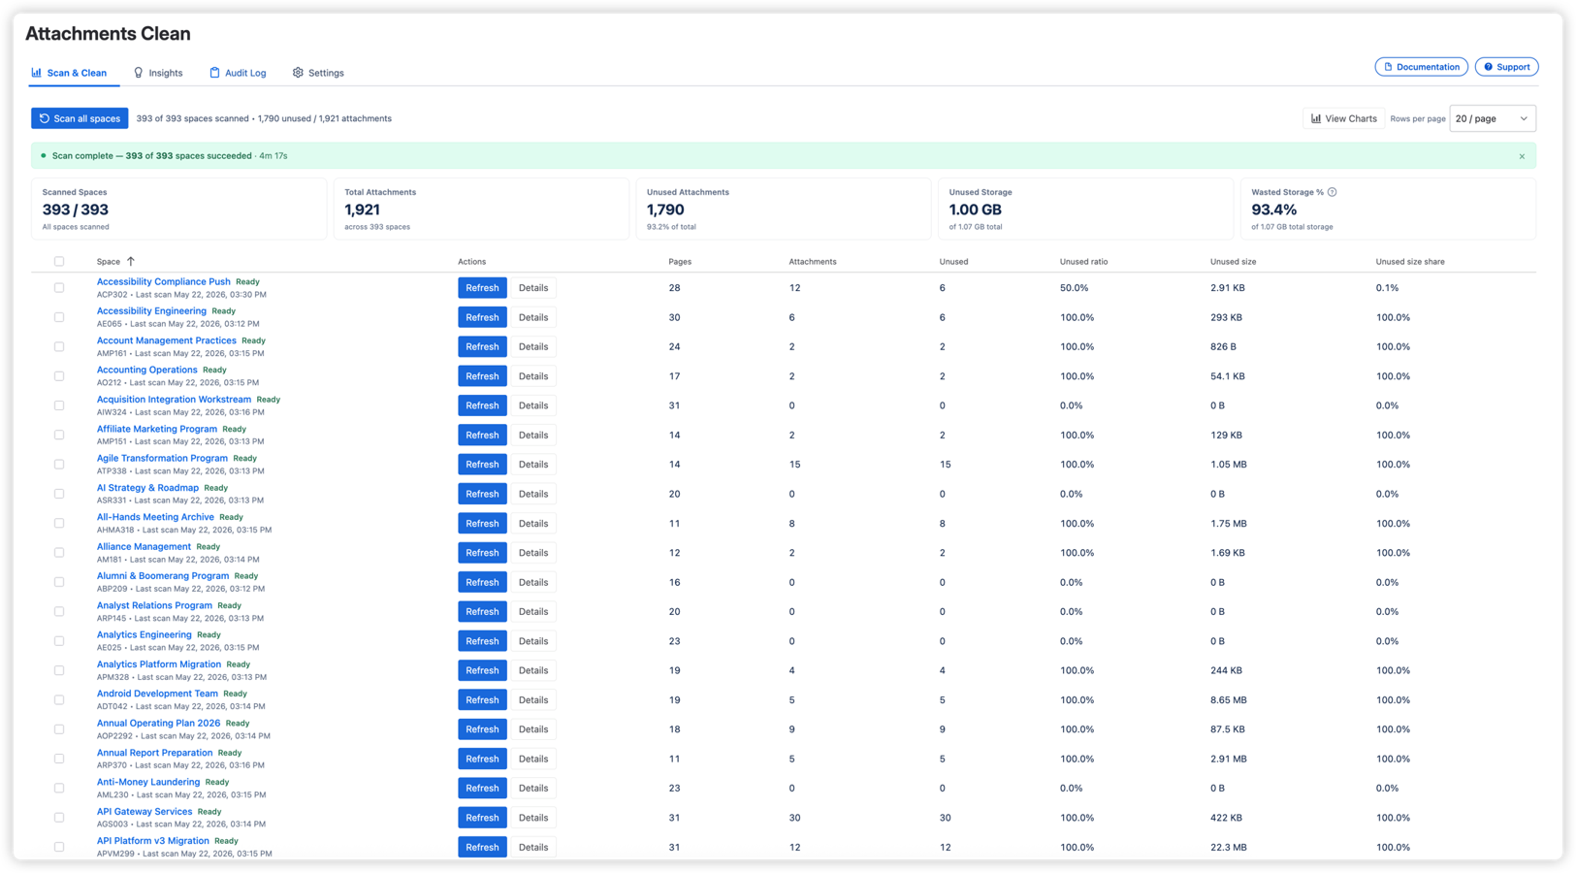The image size is (1576, 873).
Task: Click the Unused Attachments 1,790 card
Action: (784, 209)
